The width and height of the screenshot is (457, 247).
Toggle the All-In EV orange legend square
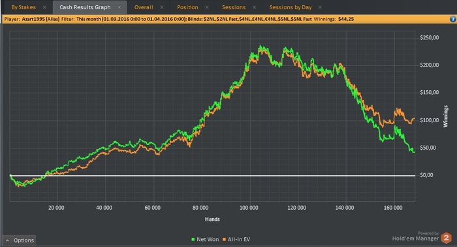tap(224, 239)
